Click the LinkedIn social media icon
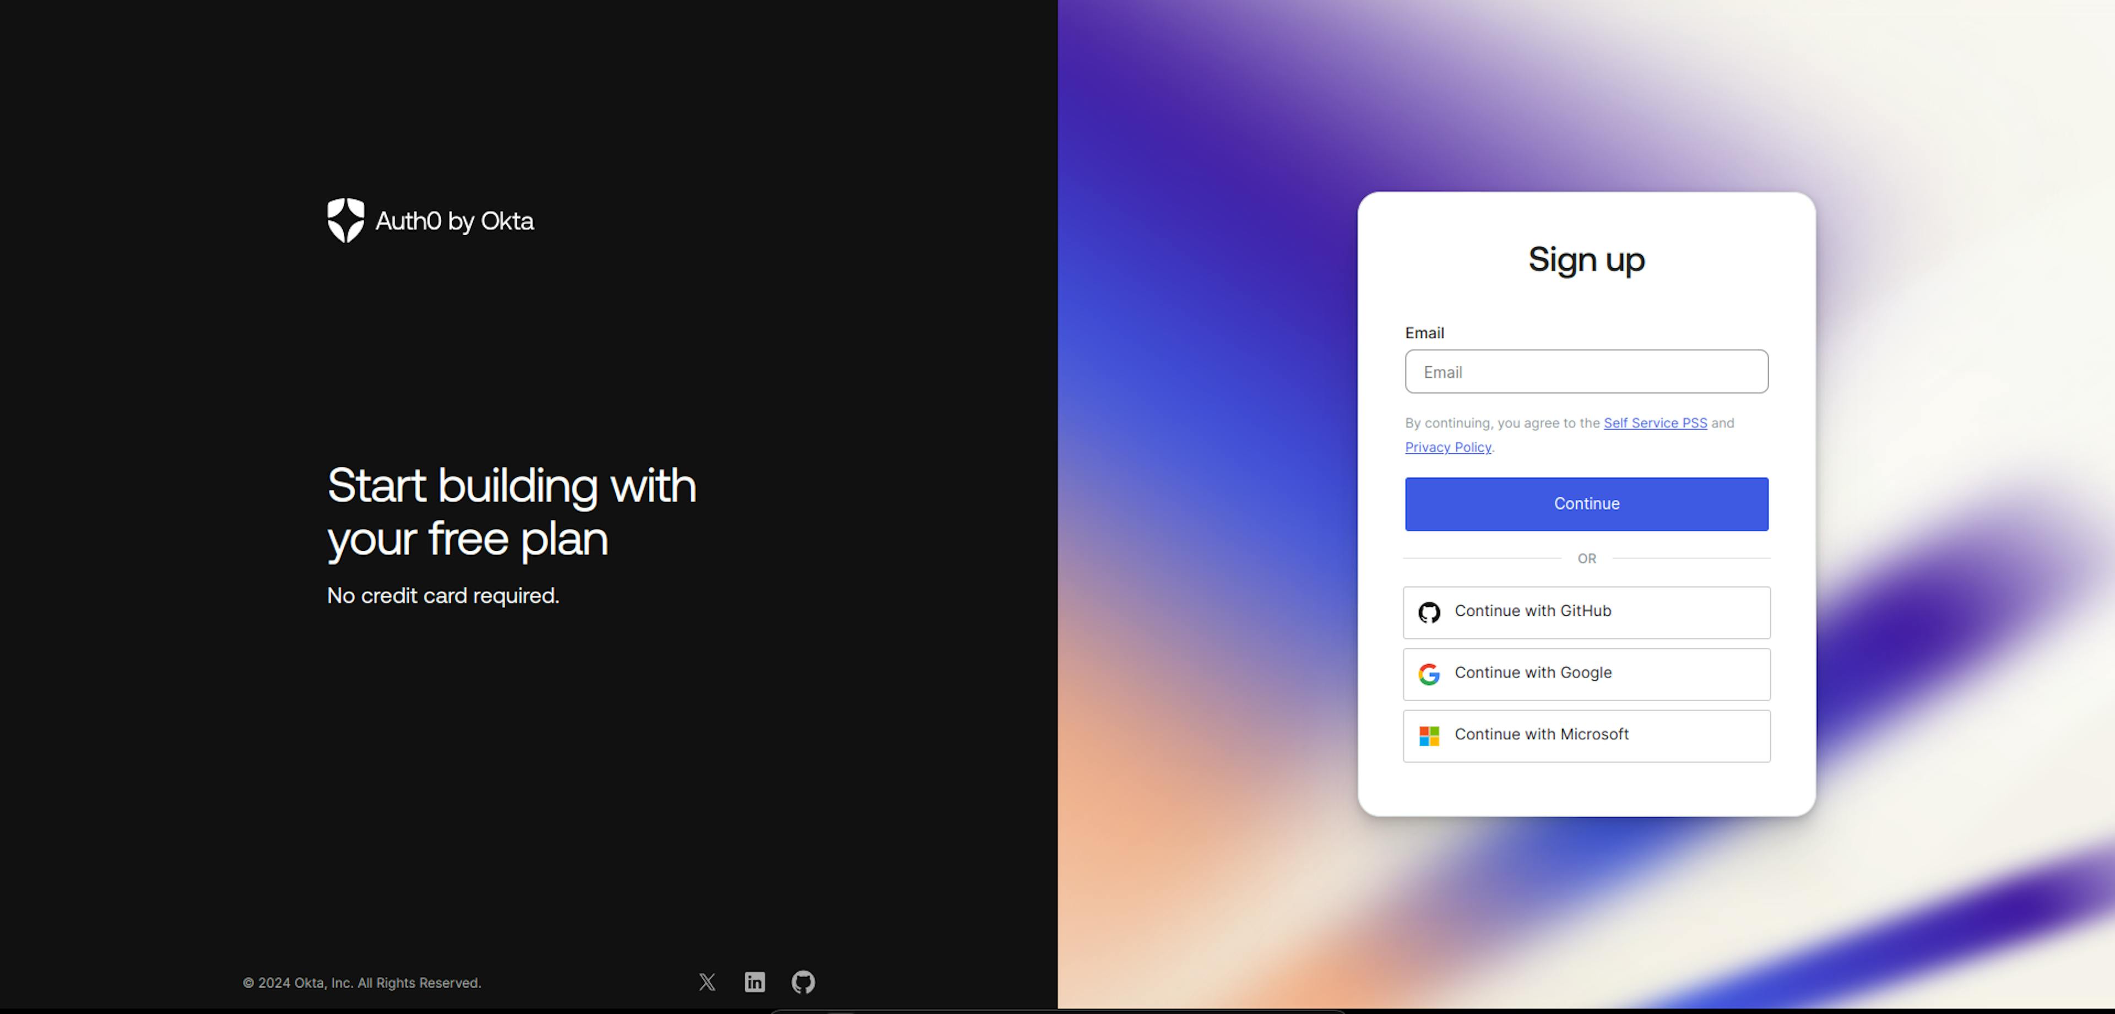Image resolution: width=2115 pixels, height=1014 pixels. pos(754,982)
